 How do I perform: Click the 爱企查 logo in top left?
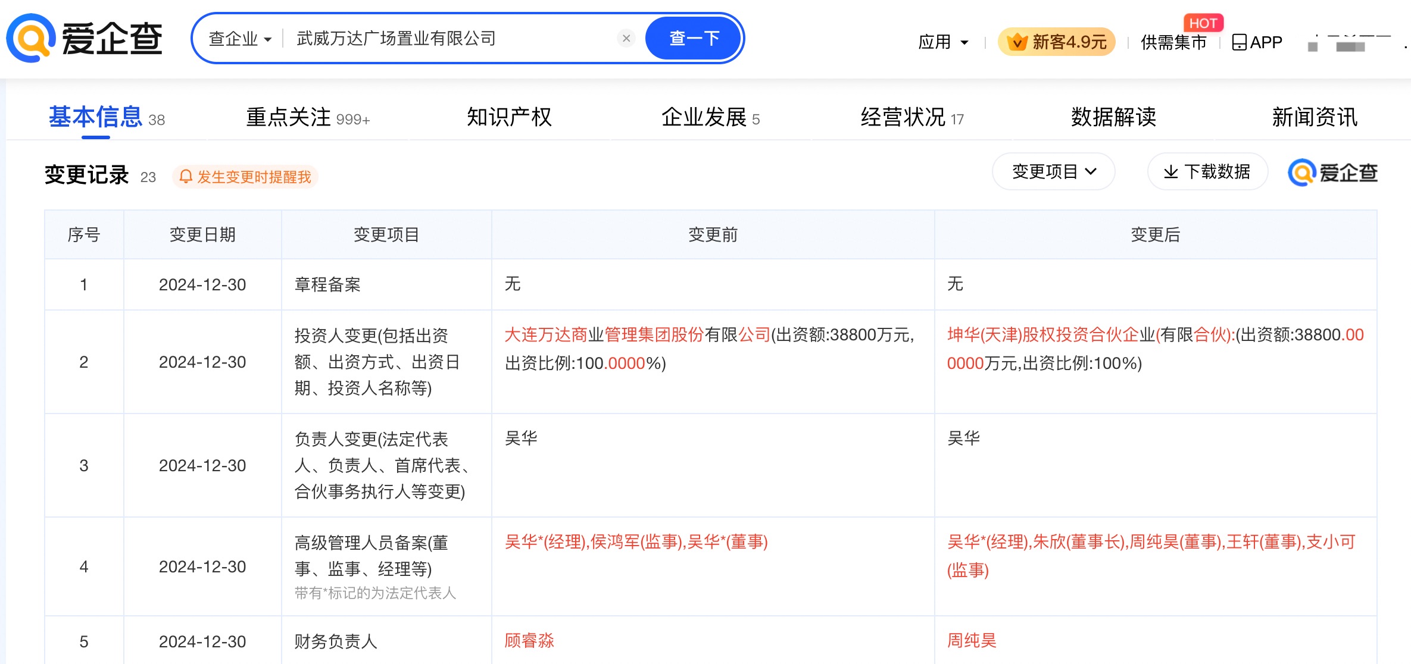[x=83, y=38]
